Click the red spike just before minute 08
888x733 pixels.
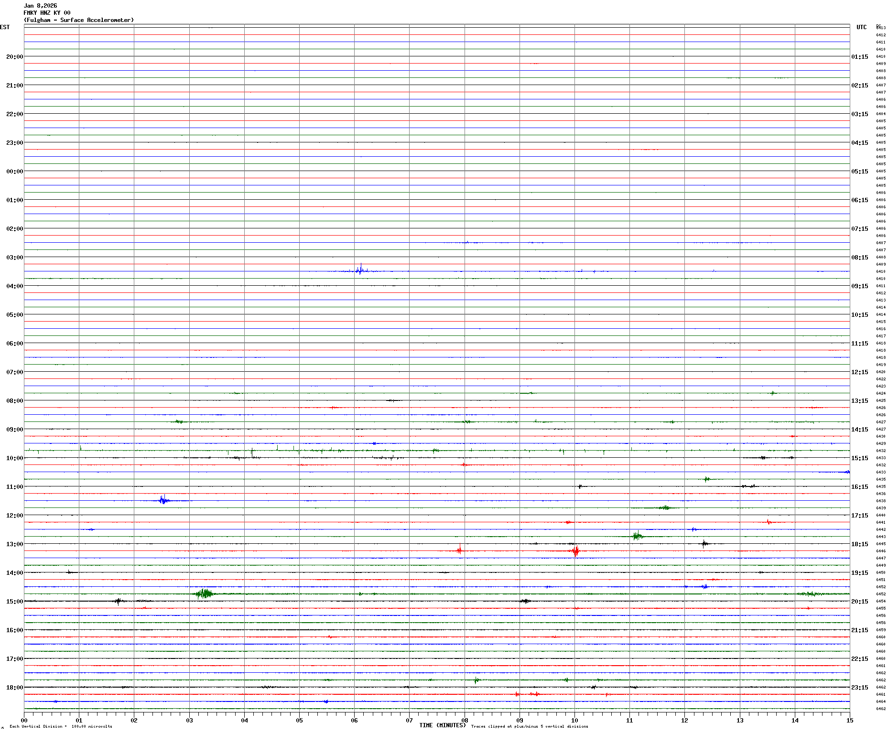[459, 550]
